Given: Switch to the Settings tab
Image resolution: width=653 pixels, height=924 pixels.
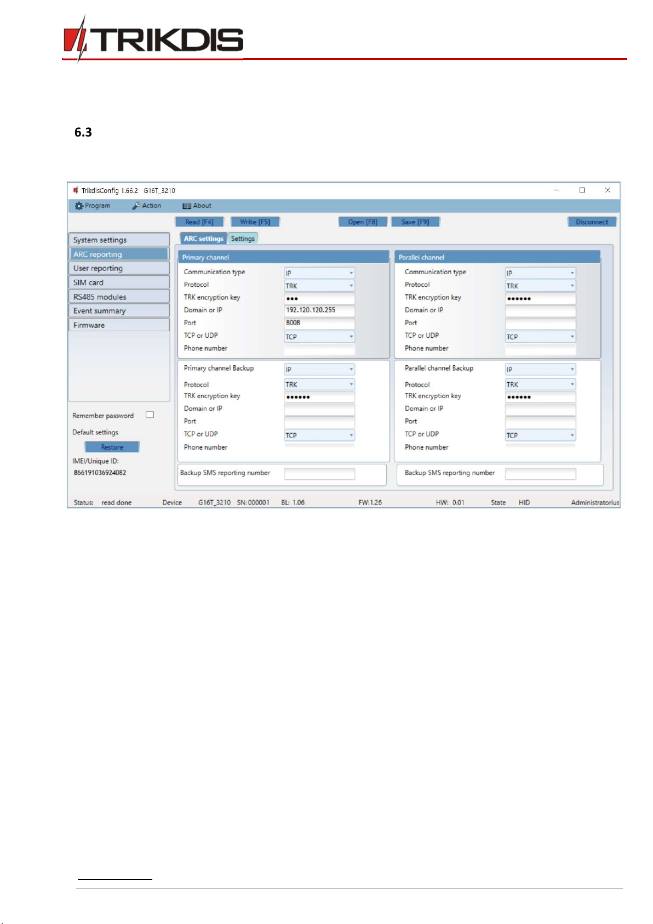Looking at the screenshot, I should point(243,239).
